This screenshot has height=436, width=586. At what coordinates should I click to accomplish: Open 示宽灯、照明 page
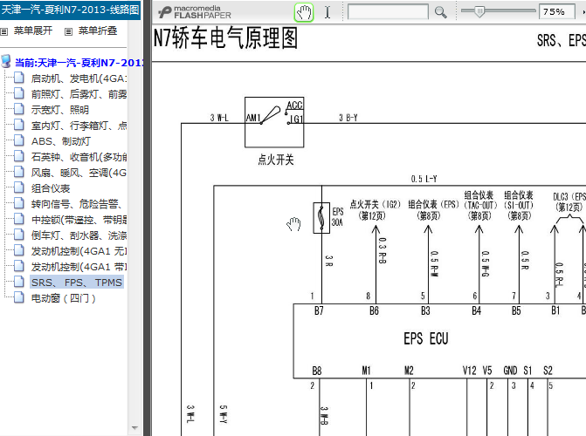(59, 110)
